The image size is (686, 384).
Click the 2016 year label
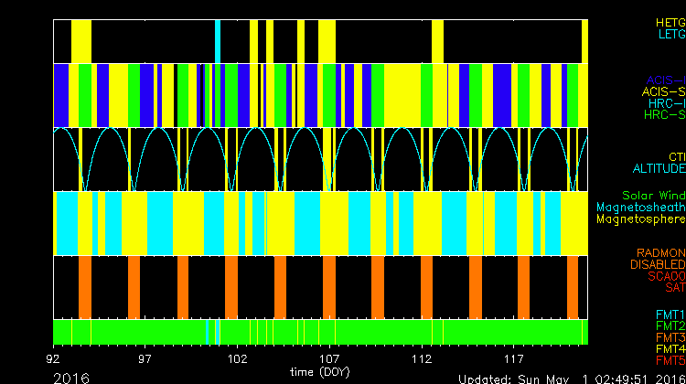71,377
